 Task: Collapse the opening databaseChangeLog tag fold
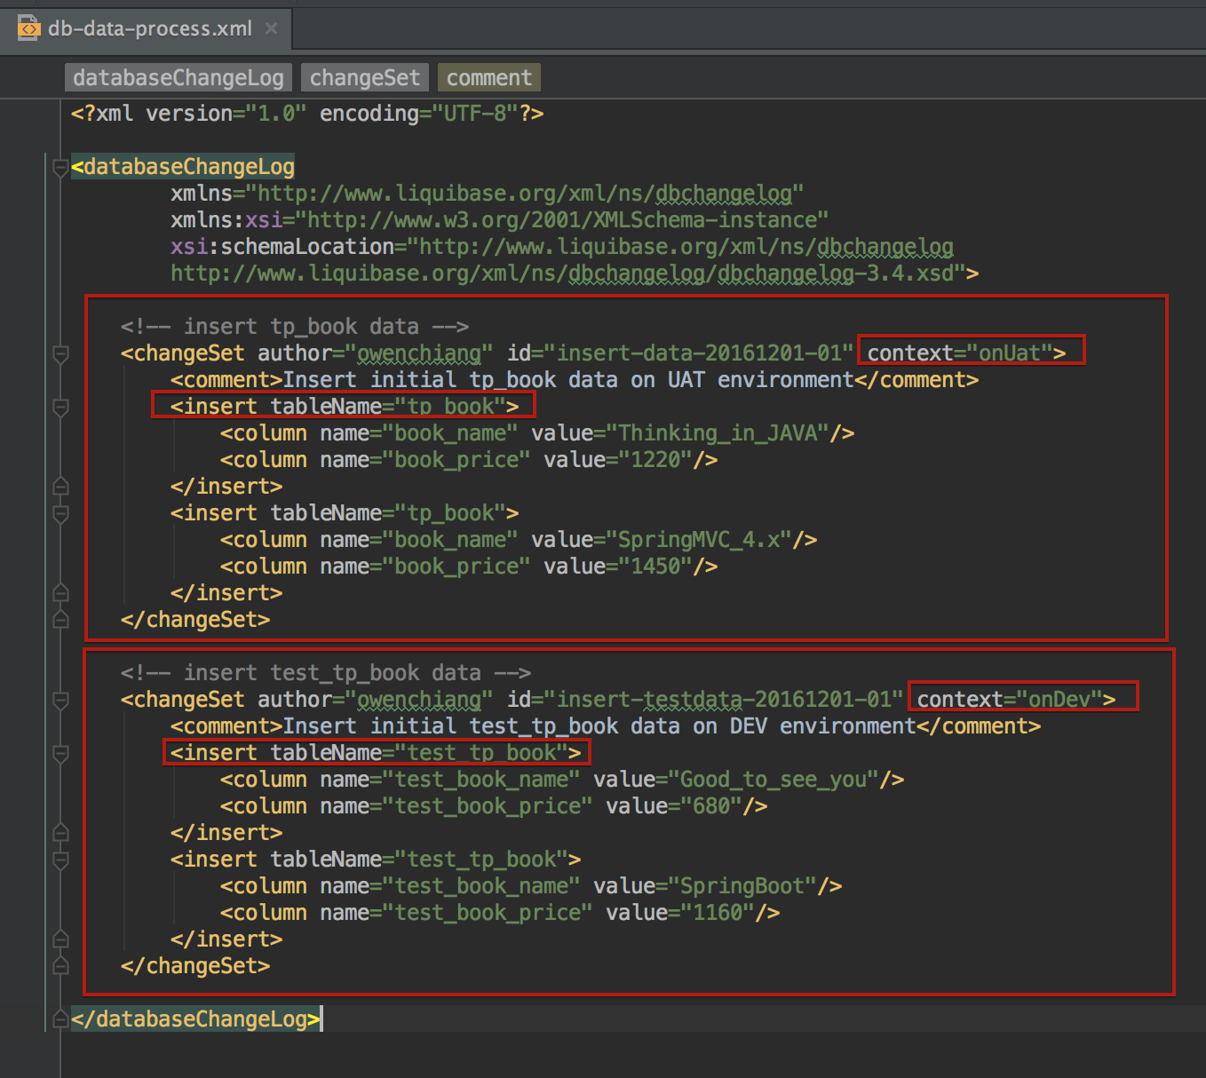pyautogui.click(x=60, y=167)
